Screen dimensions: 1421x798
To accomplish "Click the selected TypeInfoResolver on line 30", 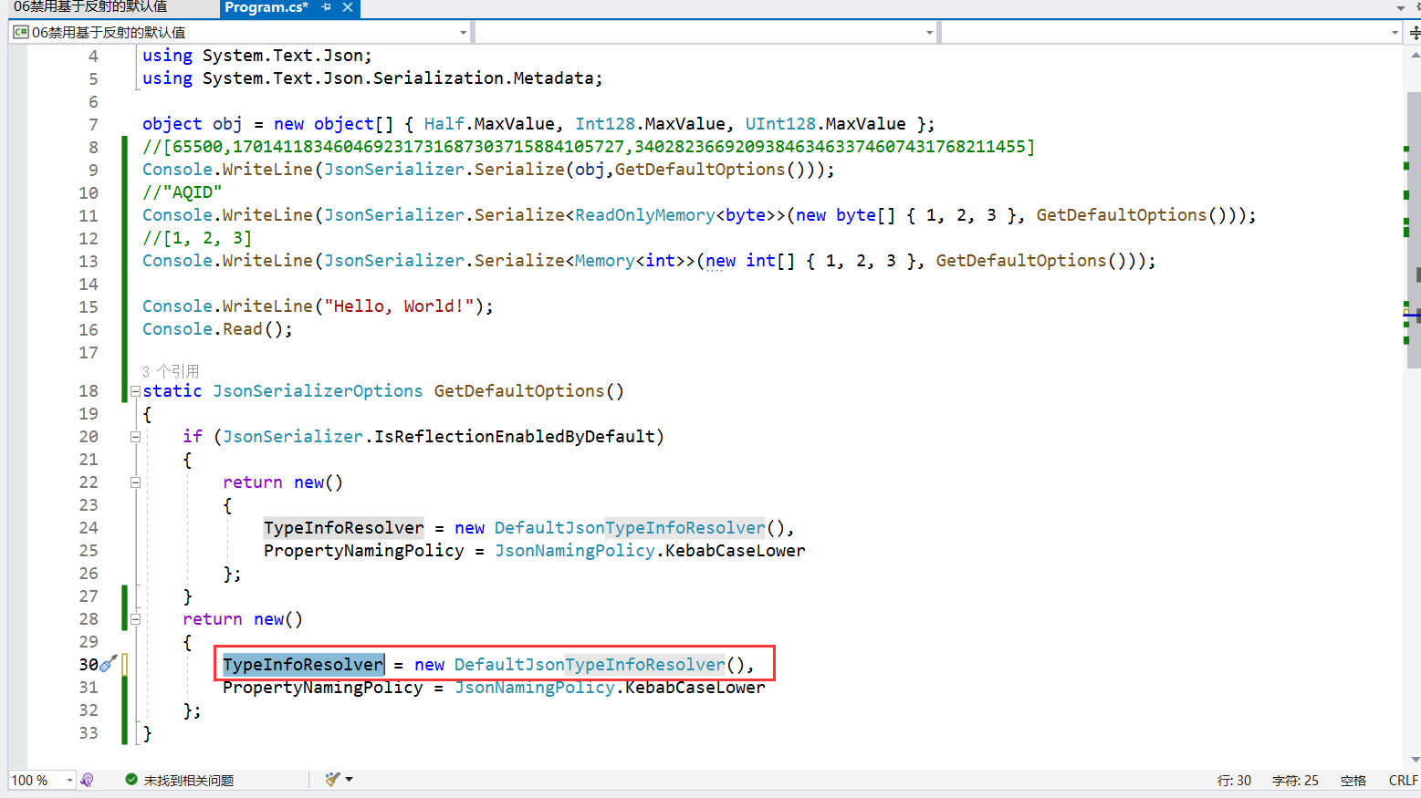I will pyautogui.click(x=303, y=665).
